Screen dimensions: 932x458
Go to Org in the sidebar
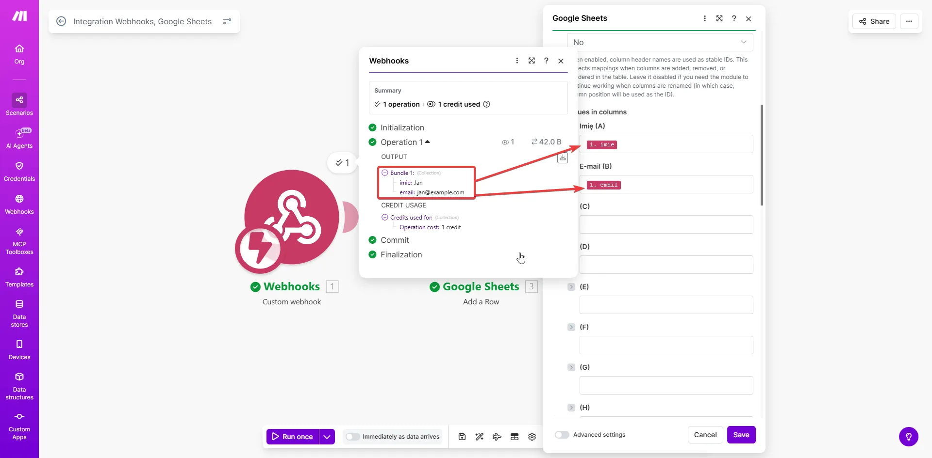click(19, 54)
